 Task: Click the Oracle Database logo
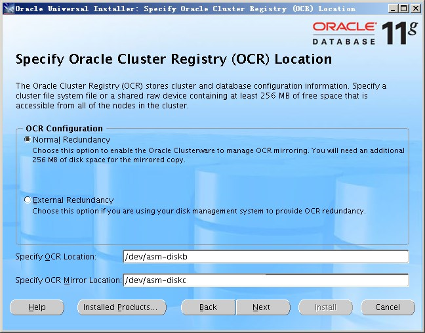click(344, 33)
